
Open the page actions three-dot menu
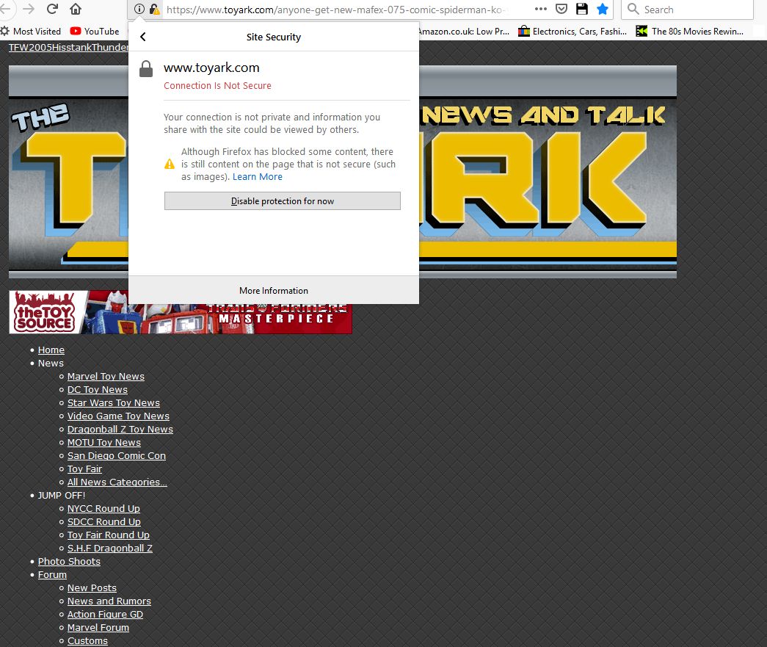pos(540,10)
